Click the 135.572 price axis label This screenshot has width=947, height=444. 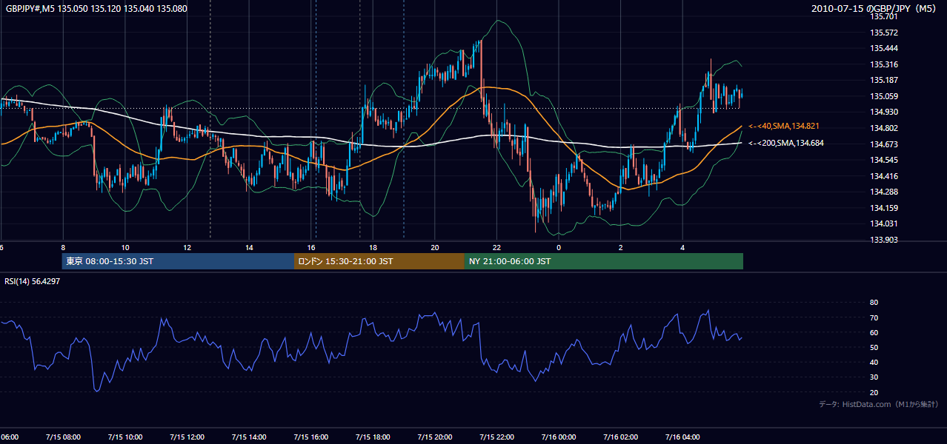[x=884, y=33]
